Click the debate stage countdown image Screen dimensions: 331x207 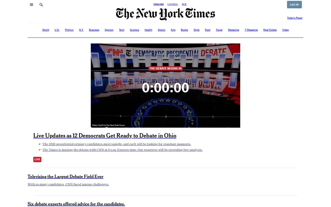pos(165,86)
